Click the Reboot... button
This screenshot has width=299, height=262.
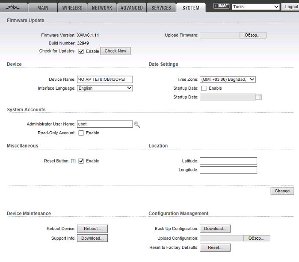click(x=92, y=229)
